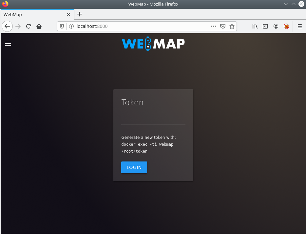Bookmark this page with the star
Screen dimensions: 306x234
pyautogui.click(x=232, y=26)
